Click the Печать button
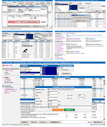This screenshot has width=107, height=127. click(x=34, y=122)
